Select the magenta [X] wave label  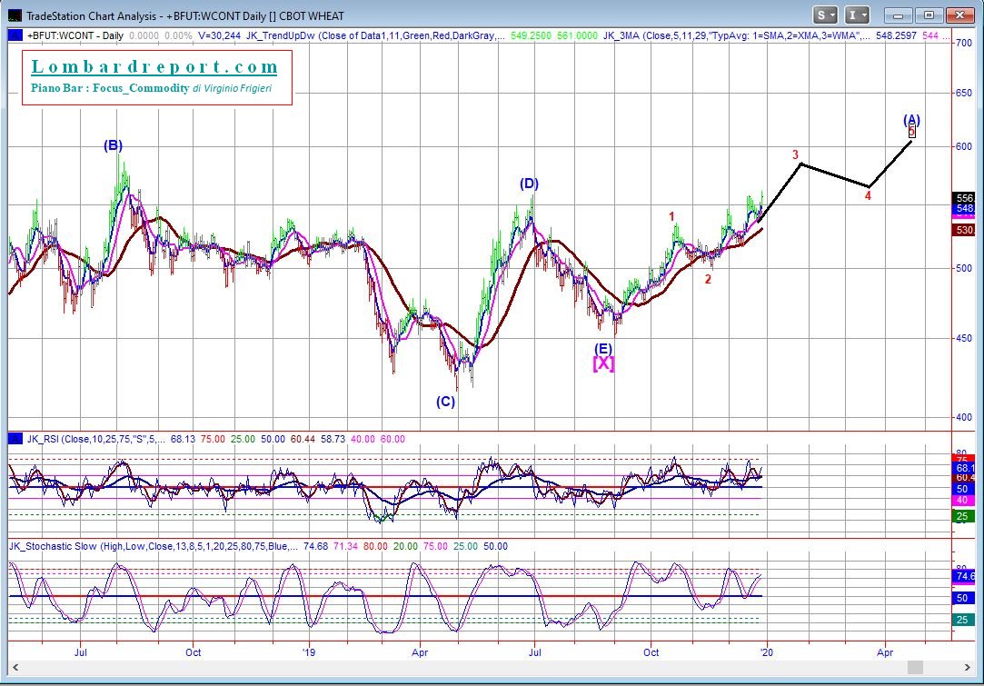[x=603, y=363]
